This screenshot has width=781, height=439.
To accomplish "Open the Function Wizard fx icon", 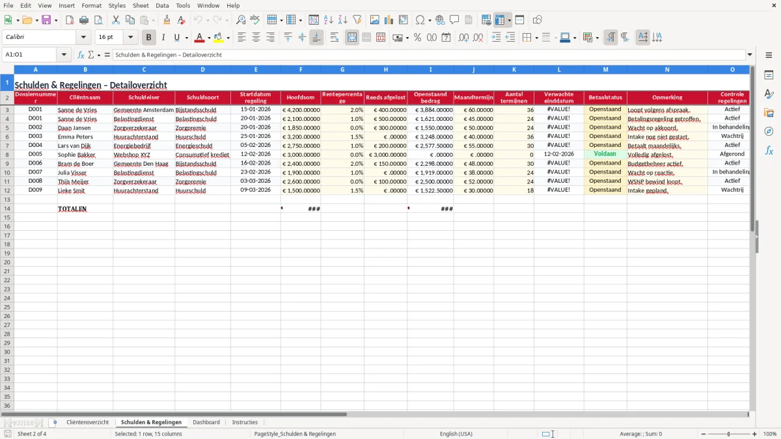I will click(x=81, y=55).
